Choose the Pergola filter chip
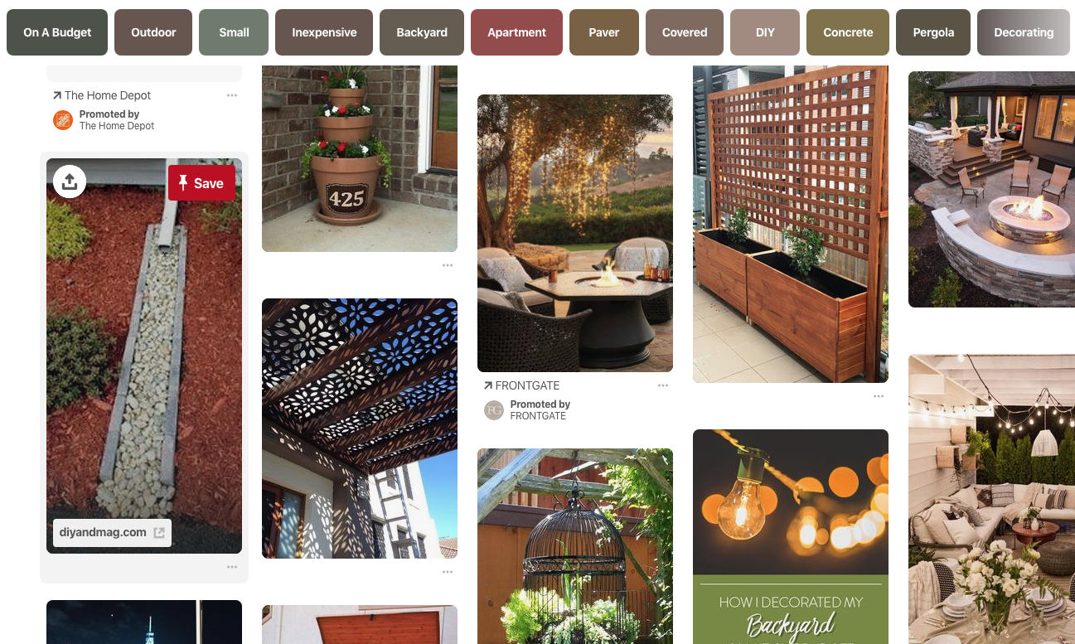The image size is (1075, 644). [933, 32]
